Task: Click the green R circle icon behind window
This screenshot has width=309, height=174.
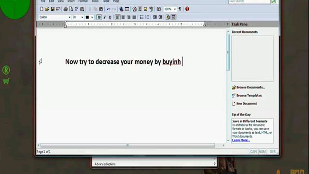Action: pyautogui.click(x=6, y=70)
